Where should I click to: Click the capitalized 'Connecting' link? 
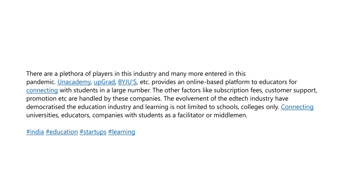click(x=297, y=107)
